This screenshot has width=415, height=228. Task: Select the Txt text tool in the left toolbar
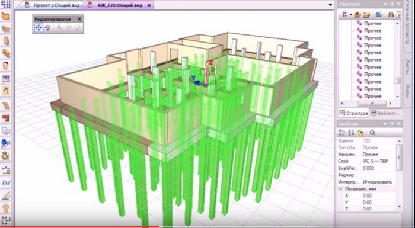point(6,183)
